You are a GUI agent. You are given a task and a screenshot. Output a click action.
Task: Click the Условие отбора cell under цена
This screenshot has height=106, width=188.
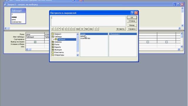(x=35, y=44)
